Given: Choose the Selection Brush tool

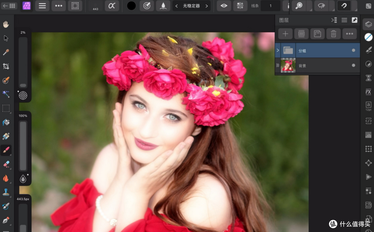Looking at the screenshot, I should (6, 80).
